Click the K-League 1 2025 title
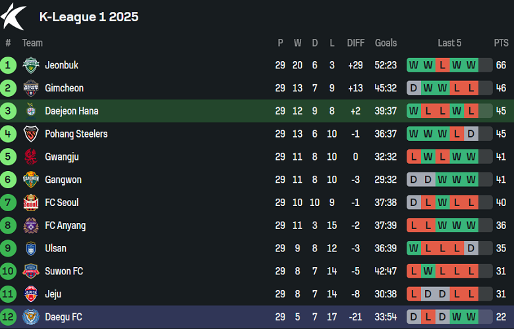Viewport: 514px width, 329px height. point(89,17)
